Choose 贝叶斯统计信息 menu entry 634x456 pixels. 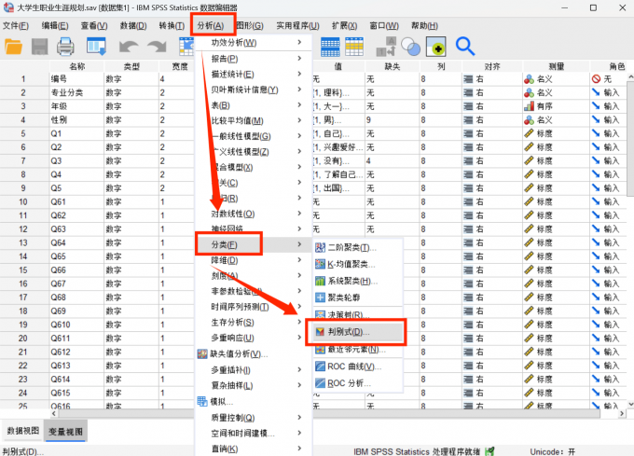tap(244, 90)
